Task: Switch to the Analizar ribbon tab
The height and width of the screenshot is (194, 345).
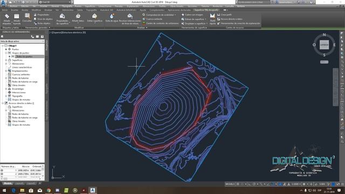Action: pos(48,10)
